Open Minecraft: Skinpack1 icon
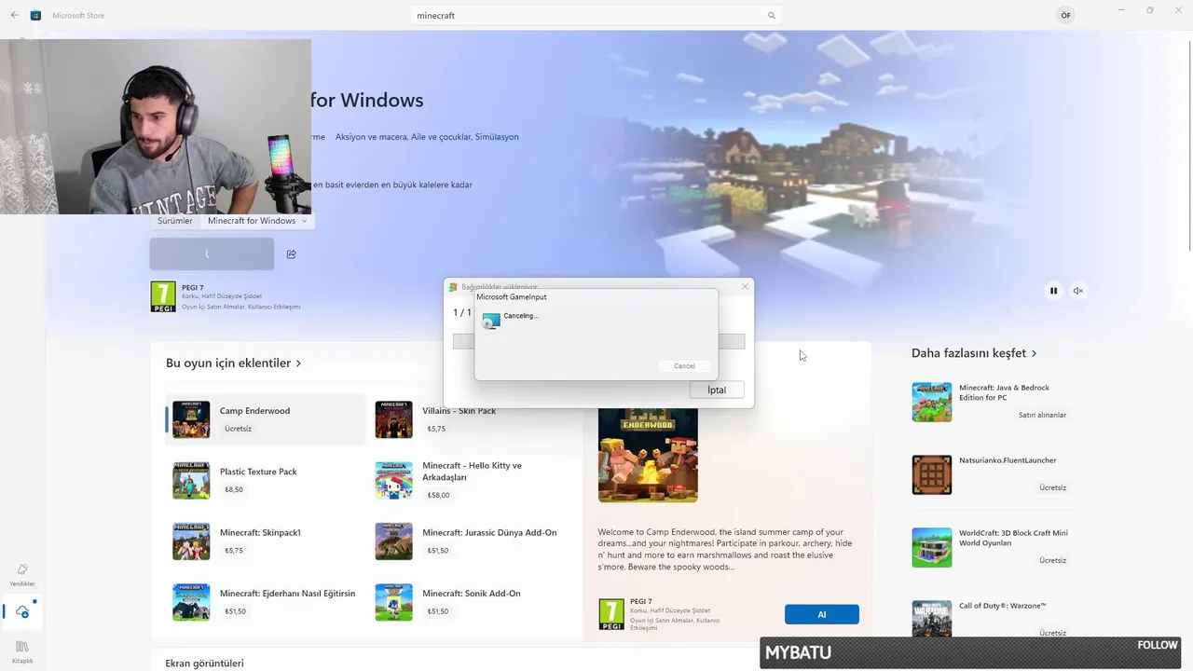 191,541
